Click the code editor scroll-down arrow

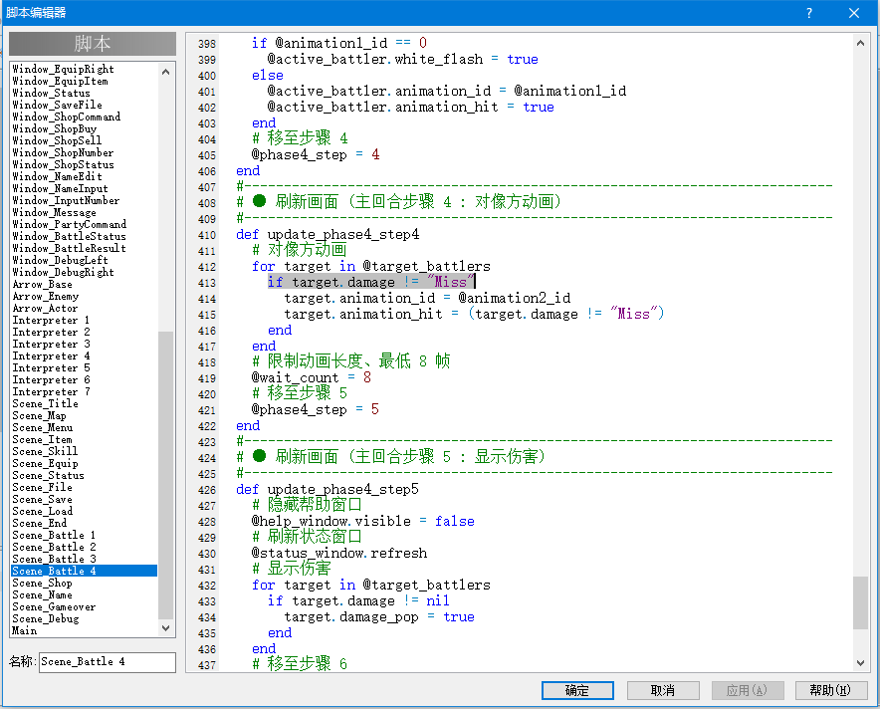(x=860, y=662)
